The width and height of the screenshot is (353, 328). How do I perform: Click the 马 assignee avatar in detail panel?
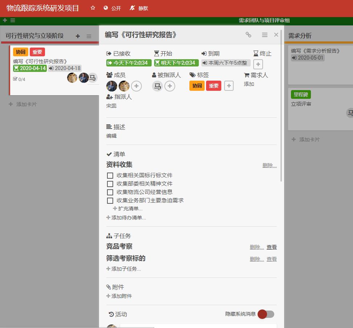point(157,86)
